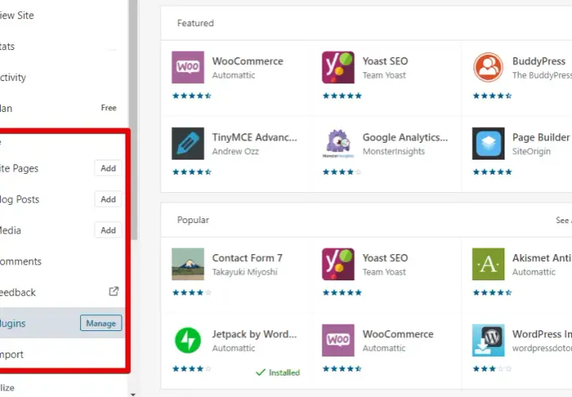Image resolution: width=572 pixels, height=397 pixels.
Task: Click Team Yoast author under Featured Yoast
Action: (x=385, y=75)
